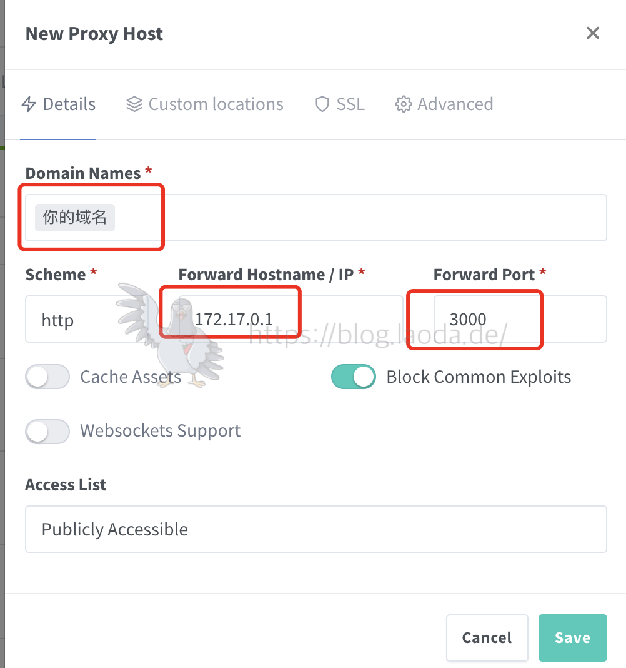
Task: Click the layers icon for Custom locations
Action: click(134, 104)
